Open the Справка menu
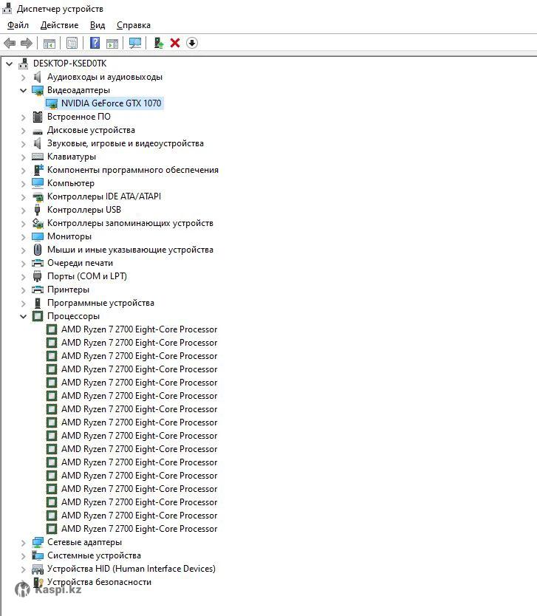The image size is (537, 616). [133, 25]
